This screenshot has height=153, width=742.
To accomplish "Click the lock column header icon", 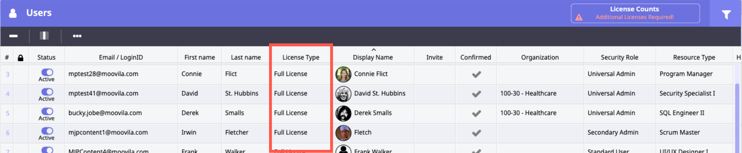I will 21,58.
